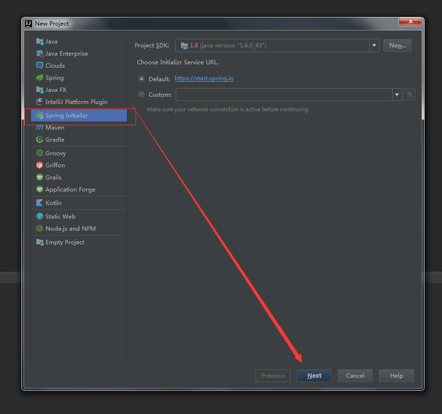Enable the Custom URL radio button
Viewport: 442px width, 414px height.
[x=141, y=95]
